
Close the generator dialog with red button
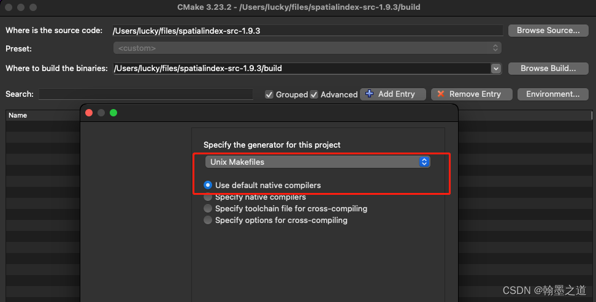point(89,113)
